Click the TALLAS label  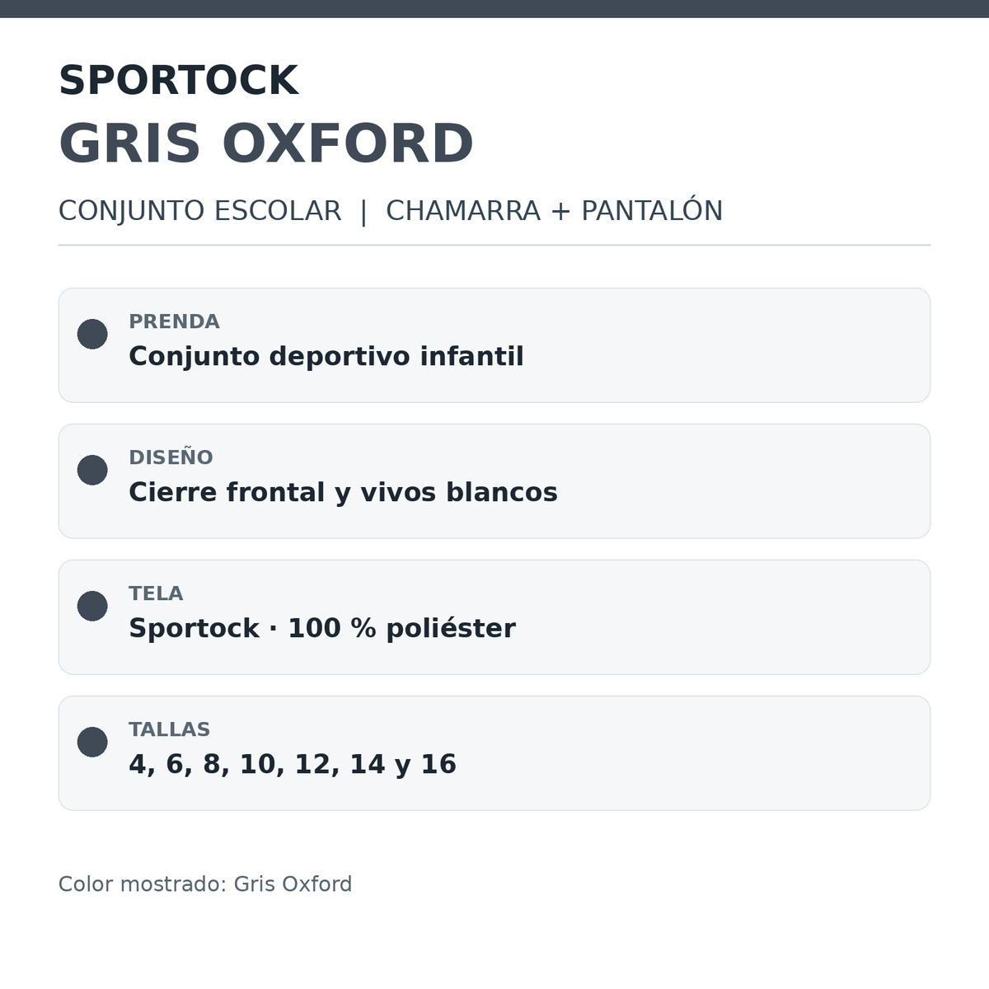pyautogui.click(x=169, y=729)
